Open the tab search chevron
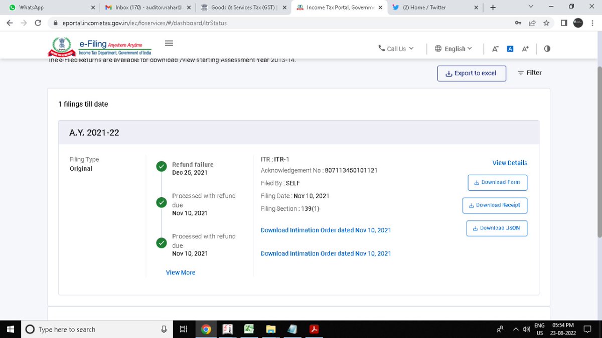The width and height of the screenshot is (602, 338). coord(531,7)
